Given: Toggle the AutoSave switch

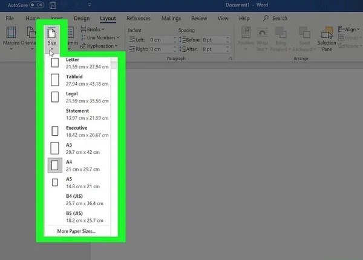Looking at the screenshot, I should (x=37, y=5).
